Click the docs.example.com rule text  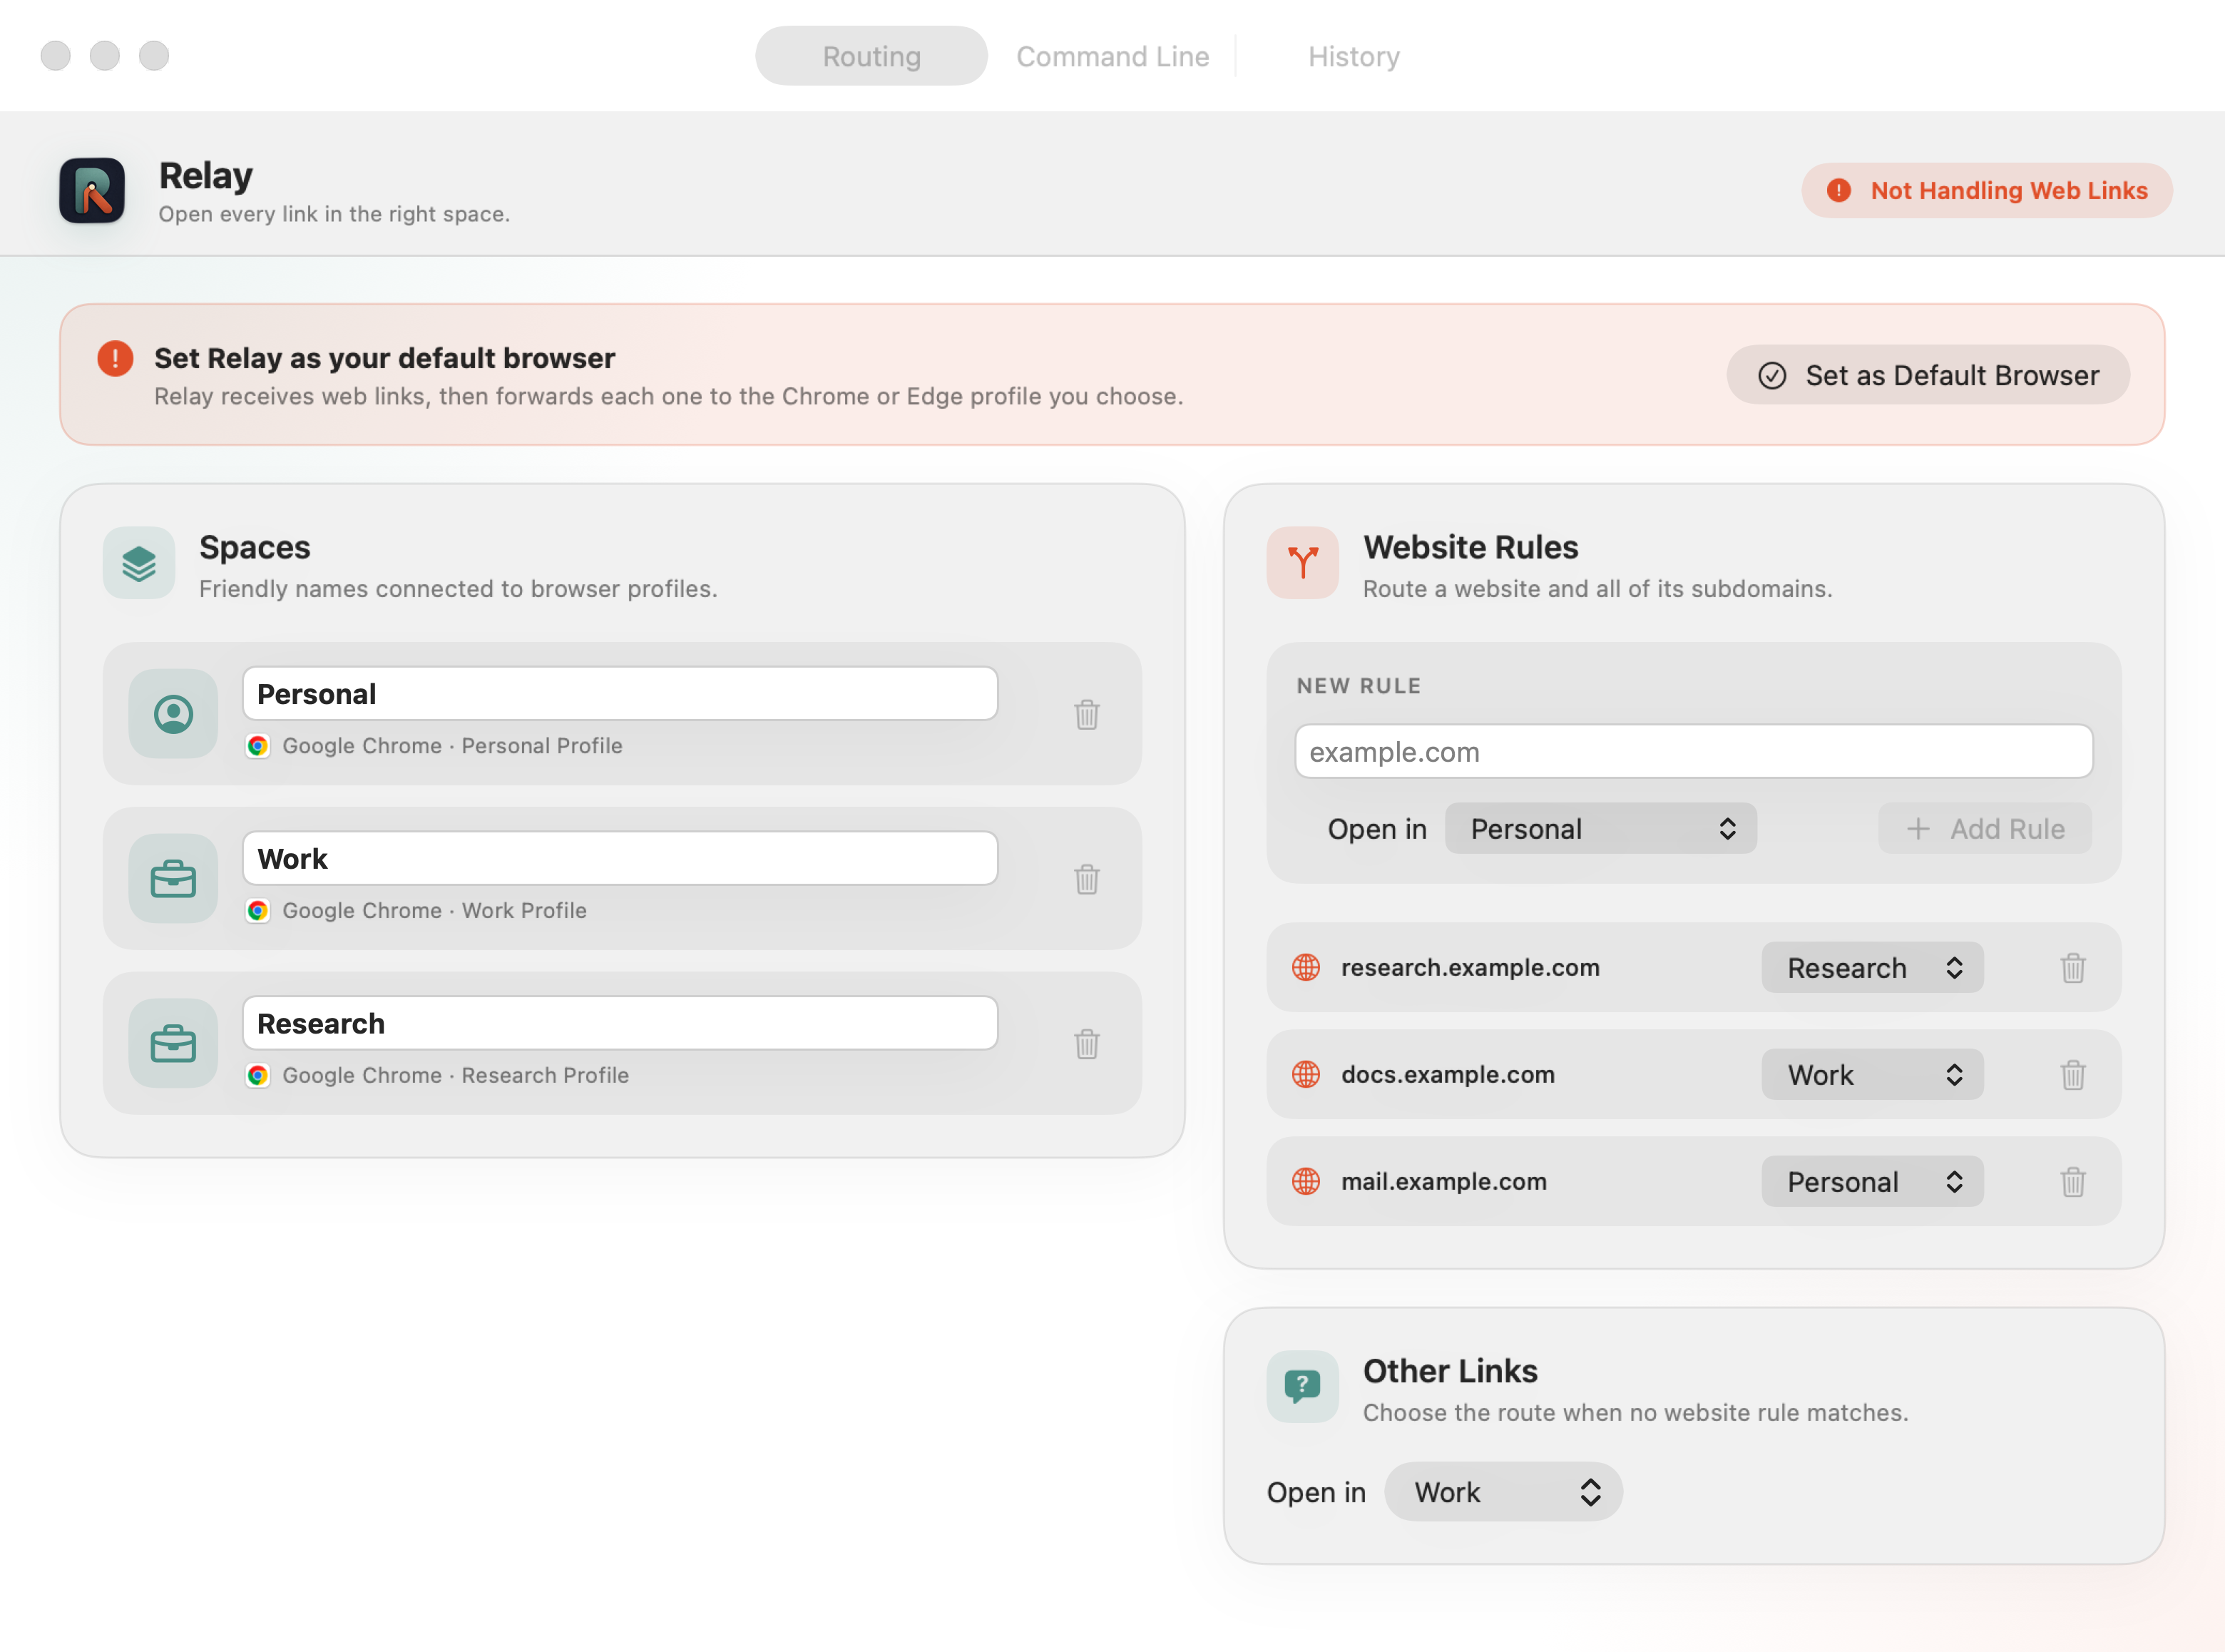coord(1448,1074)
